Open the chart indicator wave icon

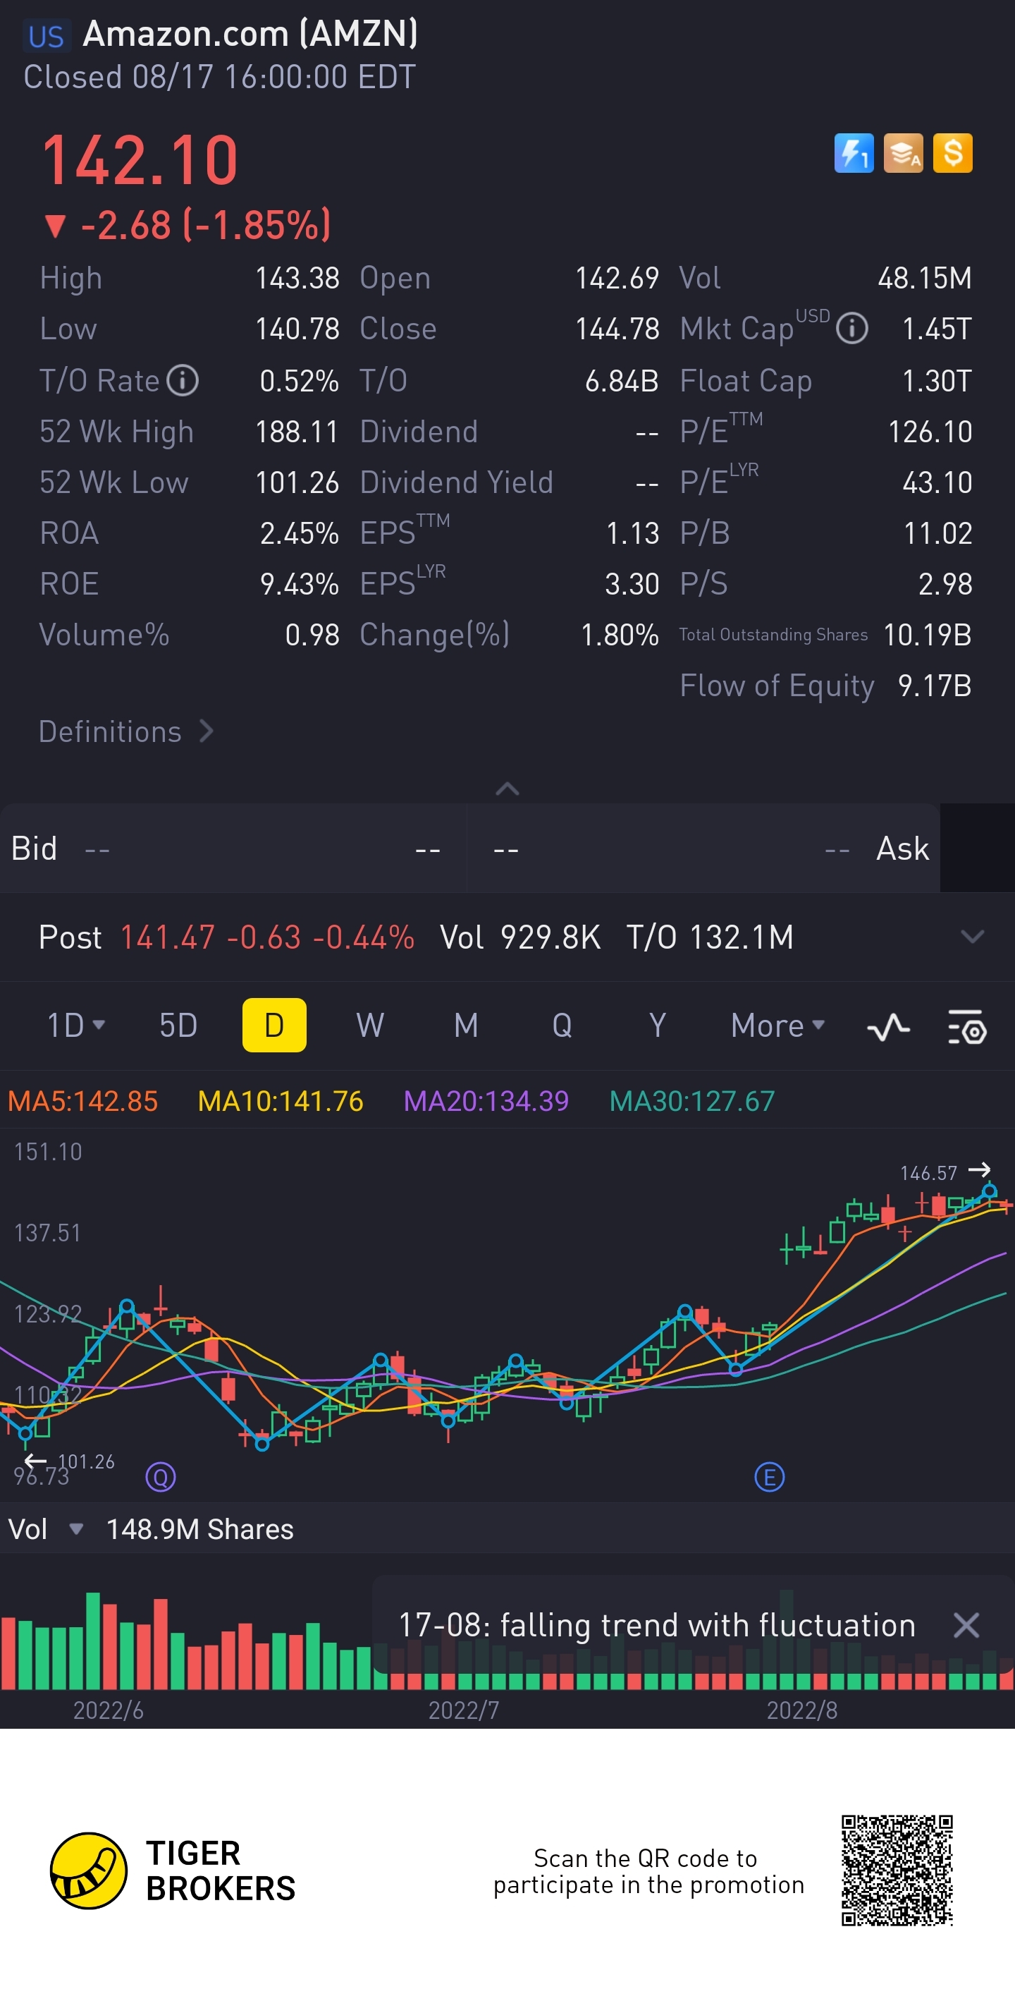click(x=889, y=1027)
